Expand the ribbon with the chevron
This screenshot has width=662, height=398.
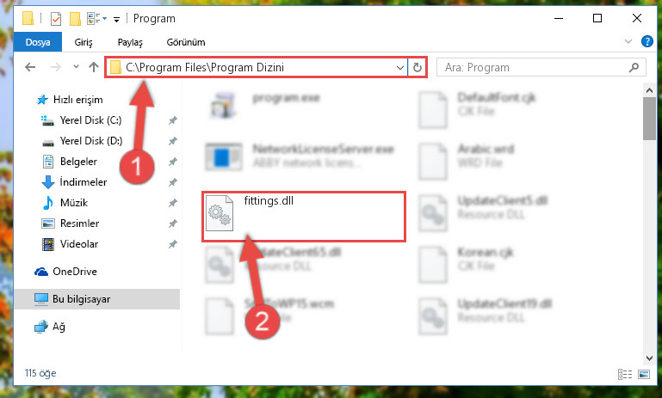click(628, 41)
